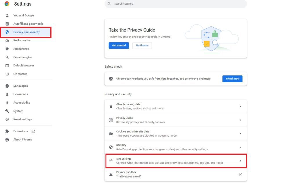Click the flask icon for Privacy Sandbox
Screen dimensions: 297x188
[x=111, y=174]
